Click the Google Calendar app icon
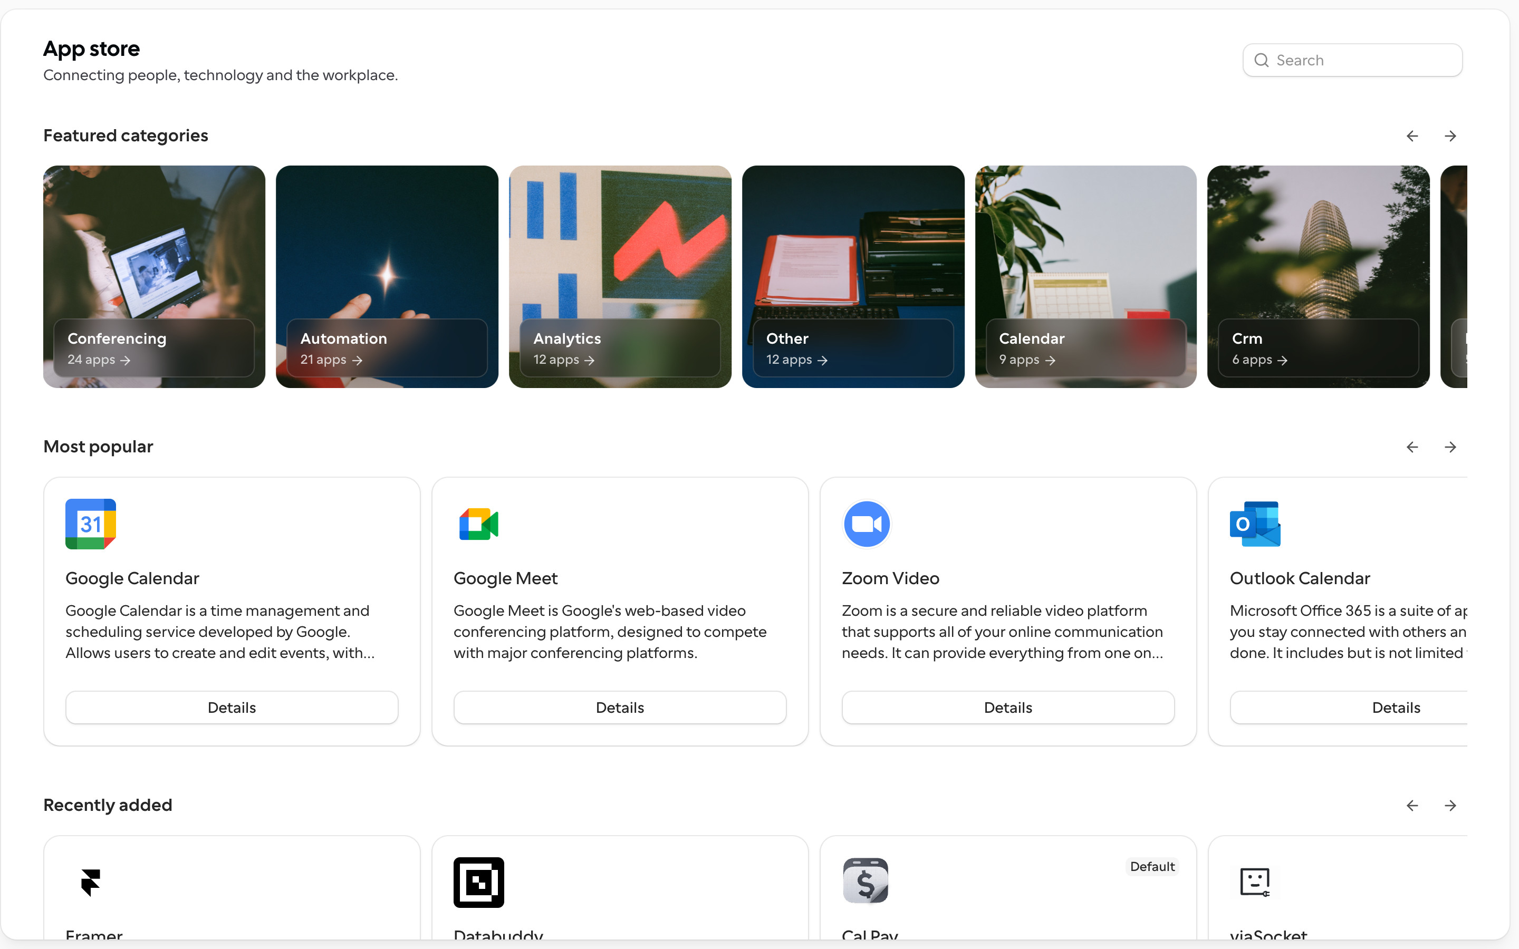The image size is (1519, 949). [x=91, y=524]
